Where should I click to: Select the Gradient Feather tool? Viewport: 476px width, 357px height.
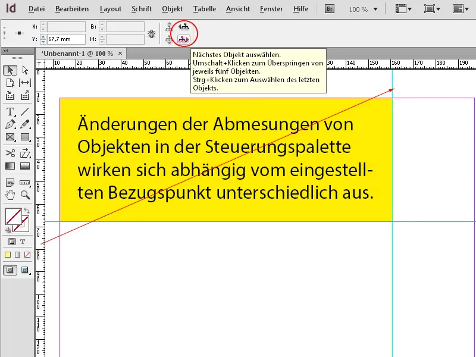[25, 166]
